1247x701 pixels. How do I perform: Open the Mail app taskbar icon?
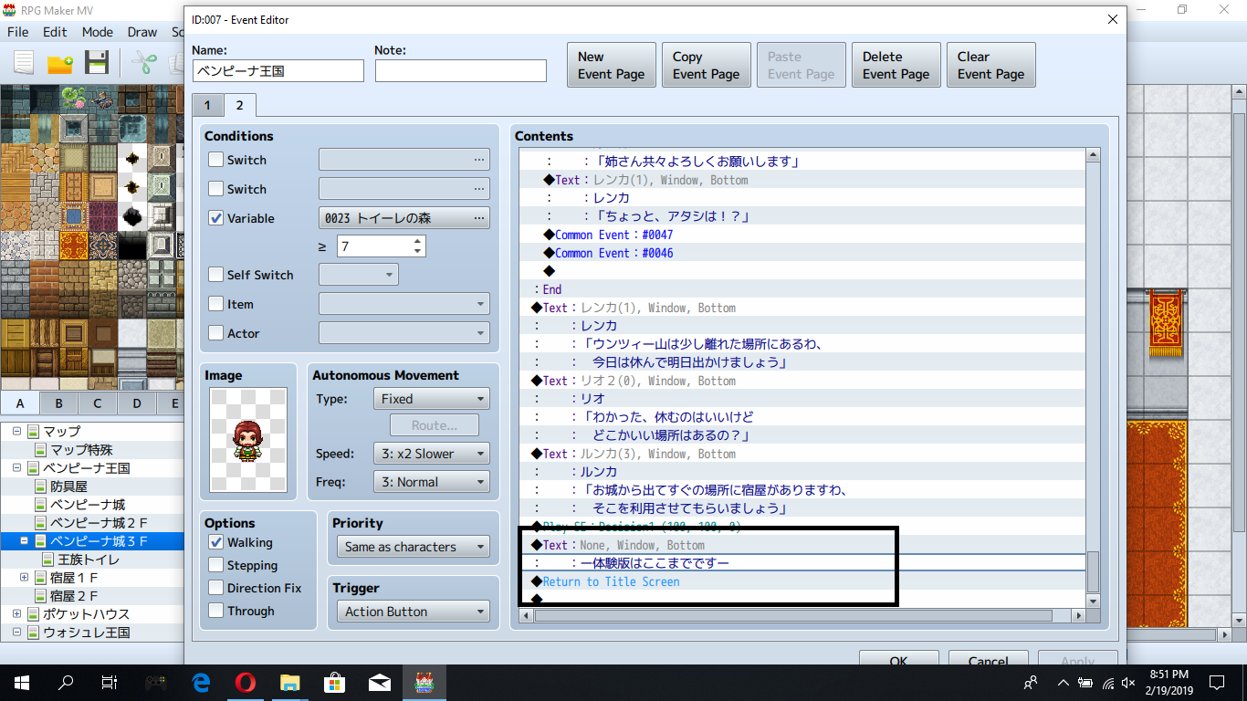(380, 683)
